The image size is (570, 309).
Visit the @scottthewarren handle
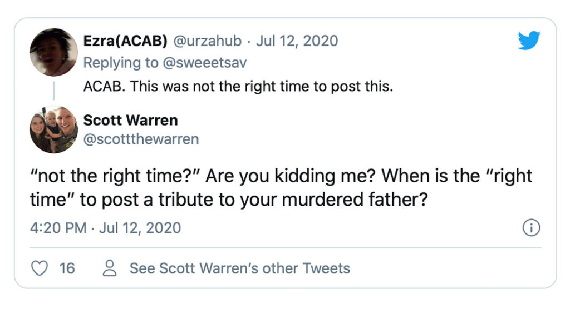(141, 139)
